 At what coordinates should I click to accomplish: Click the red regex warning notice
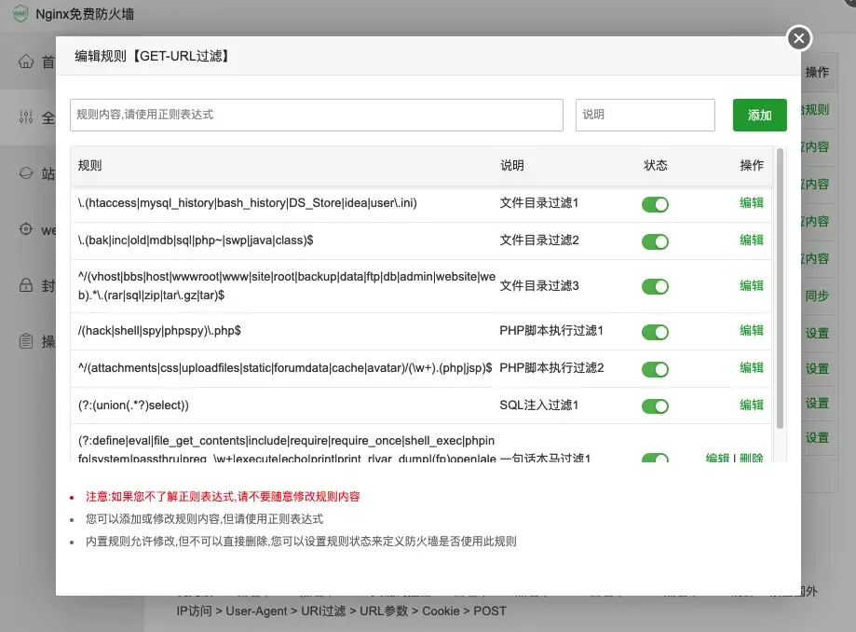[223, 497]
